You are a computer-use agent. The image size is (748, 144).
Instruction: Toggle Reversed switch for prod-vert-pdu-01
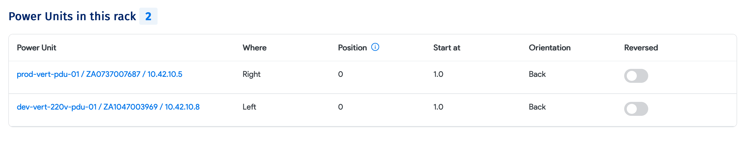[x=636, y=76]
